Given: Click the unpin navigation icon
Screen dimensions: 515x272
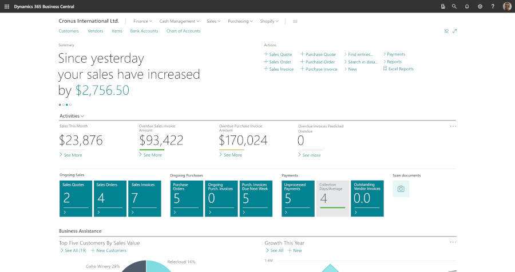Looking at the screenshot, I should (446, 31).
